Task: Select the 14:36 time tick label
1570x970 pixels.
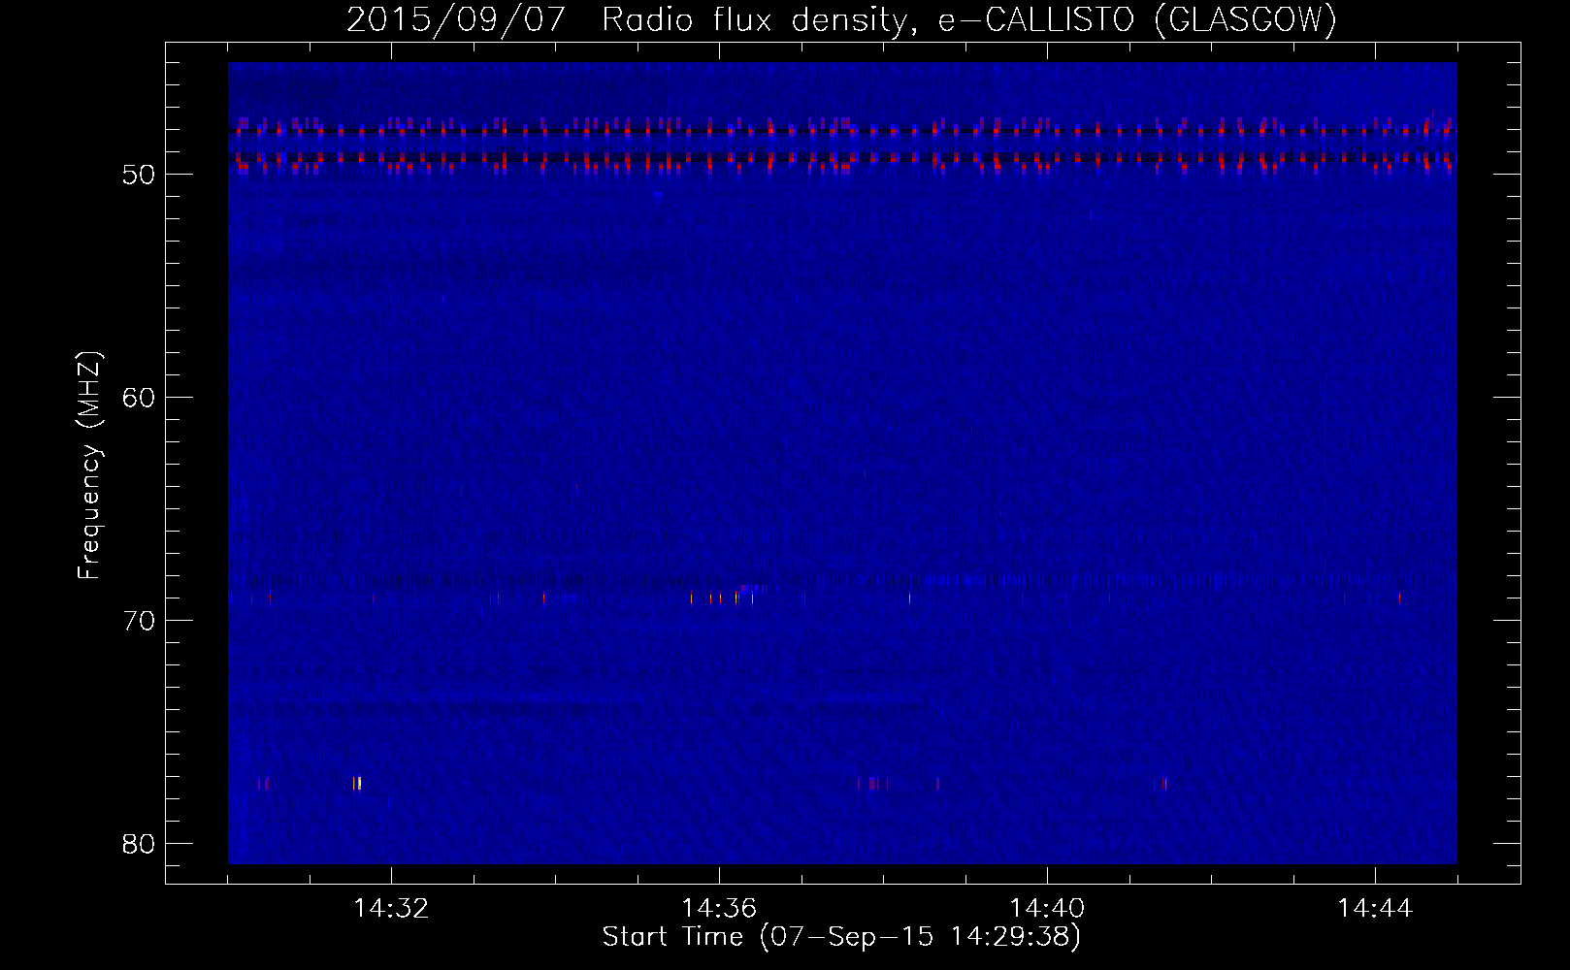Action: [719, 909]
